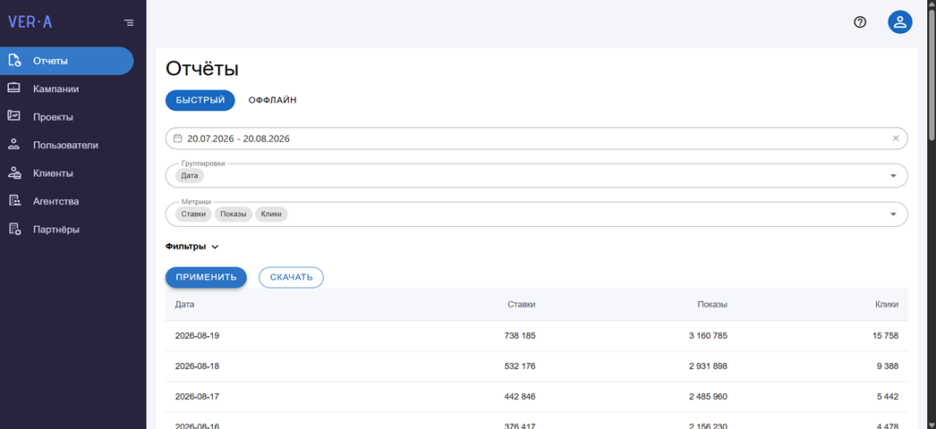
Task: Collapse the sidebar with the menu icon
Action: pos(129,22)
